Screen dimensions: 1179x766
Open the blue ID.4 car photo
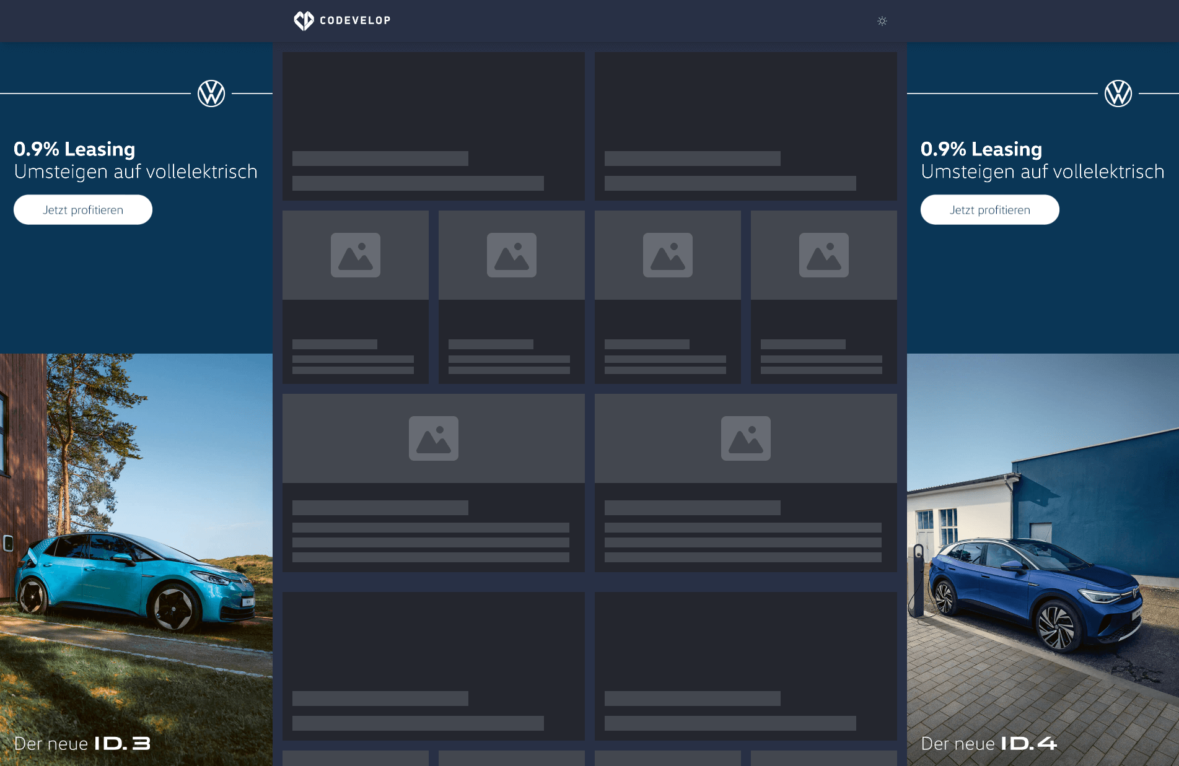pos(1043,560)
